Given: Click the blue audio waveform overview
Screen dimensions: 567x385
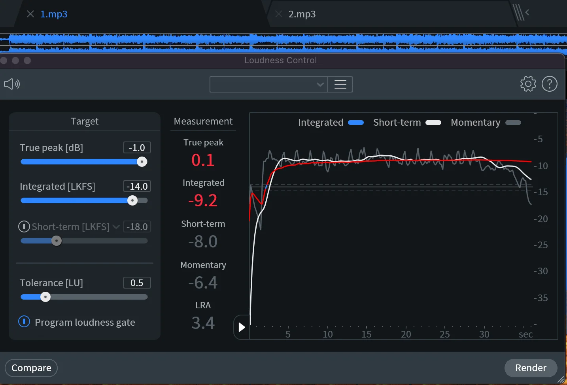Looking at the screenshot, I should point(283,43).
